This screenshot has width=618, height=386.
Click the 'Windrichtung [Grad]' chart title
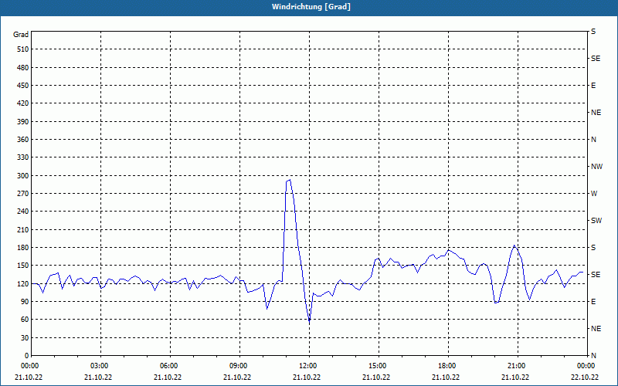pos(311,7)
